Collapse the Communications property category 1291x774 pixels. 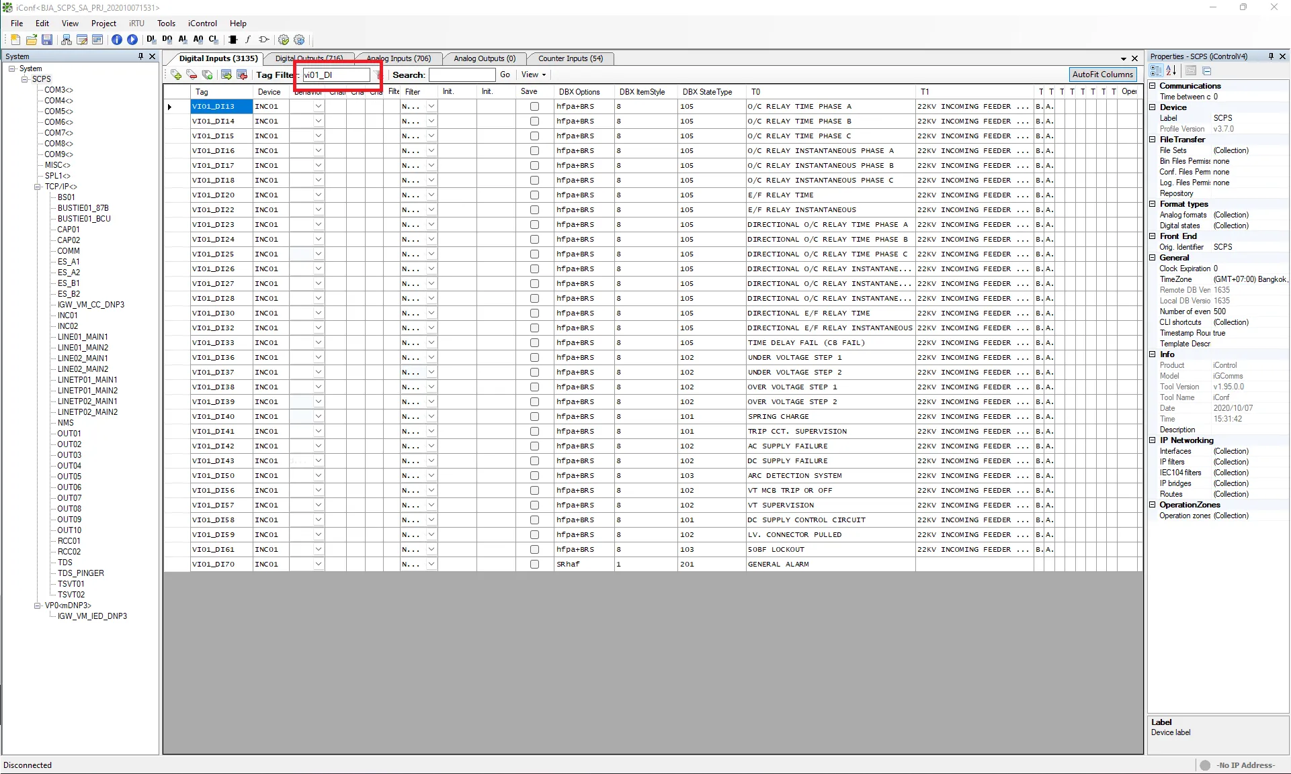1153,86
